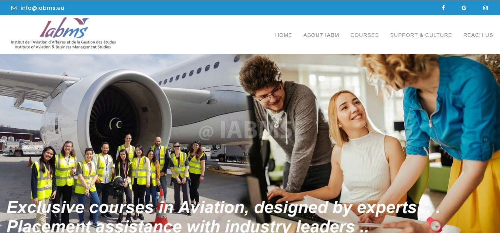The height and width of the screenshot is (233, 500).
Task: Open the Instagram social icon
Action: tap(485, 8)
